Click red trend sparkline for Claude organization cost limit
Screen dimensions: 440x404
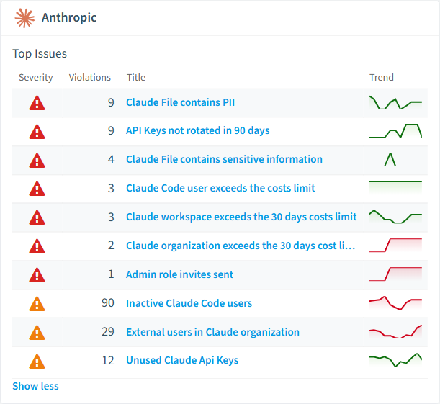point(395,246)
